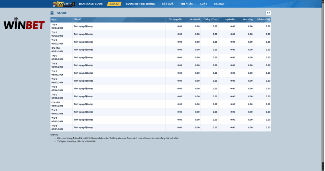Viewport: 325px width, 171px height.
Task: Open Tình trạng đặt cược for 06/15/2026
Action: 83,97
